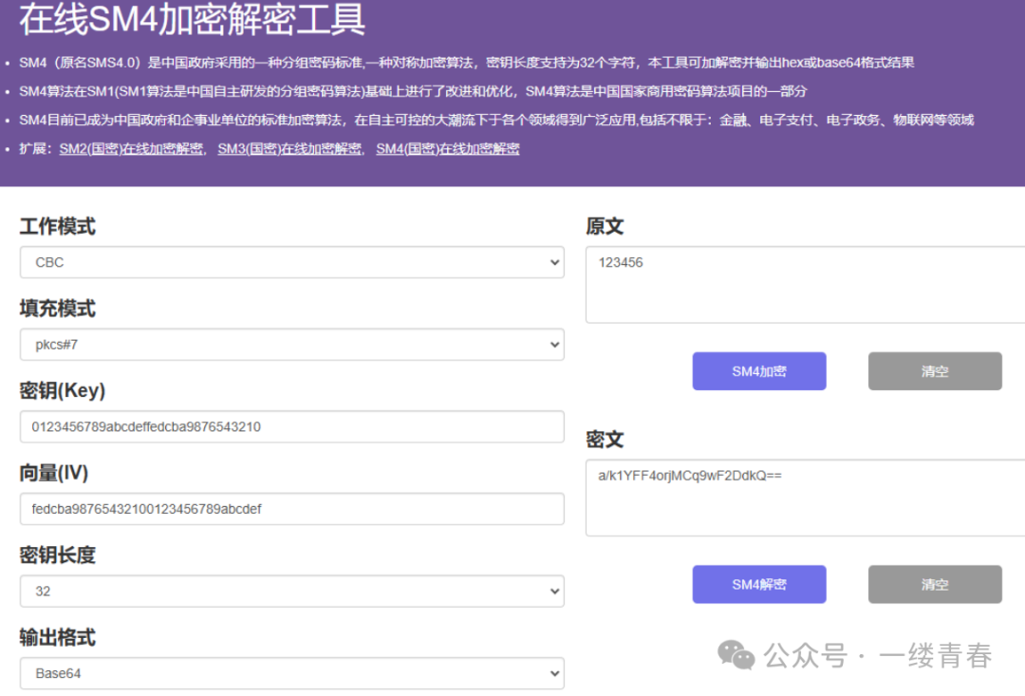Click the 工作模式 label
The width and height of the screenshot is (1025, 696).
[58, 226]
